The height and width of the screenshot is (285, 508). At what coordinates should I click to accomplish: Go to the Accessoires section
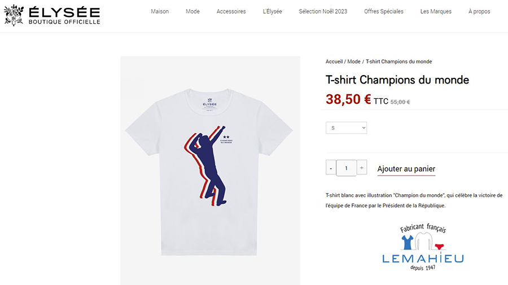click(x=231, y=12)
